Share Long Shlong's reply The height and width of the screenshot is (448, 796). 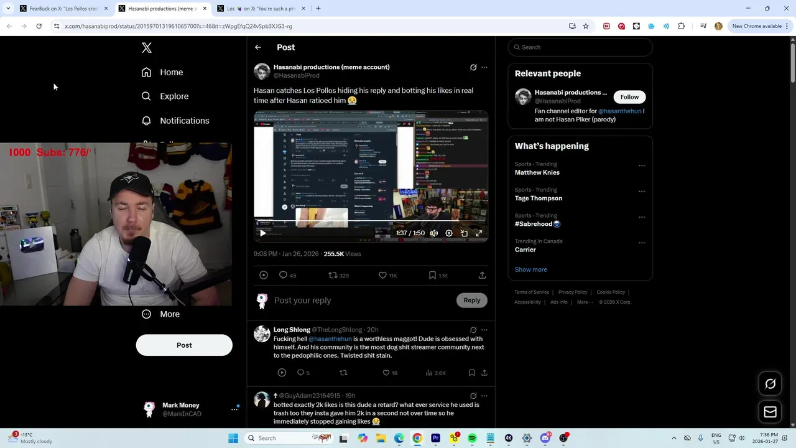click(x=484, y=373)
